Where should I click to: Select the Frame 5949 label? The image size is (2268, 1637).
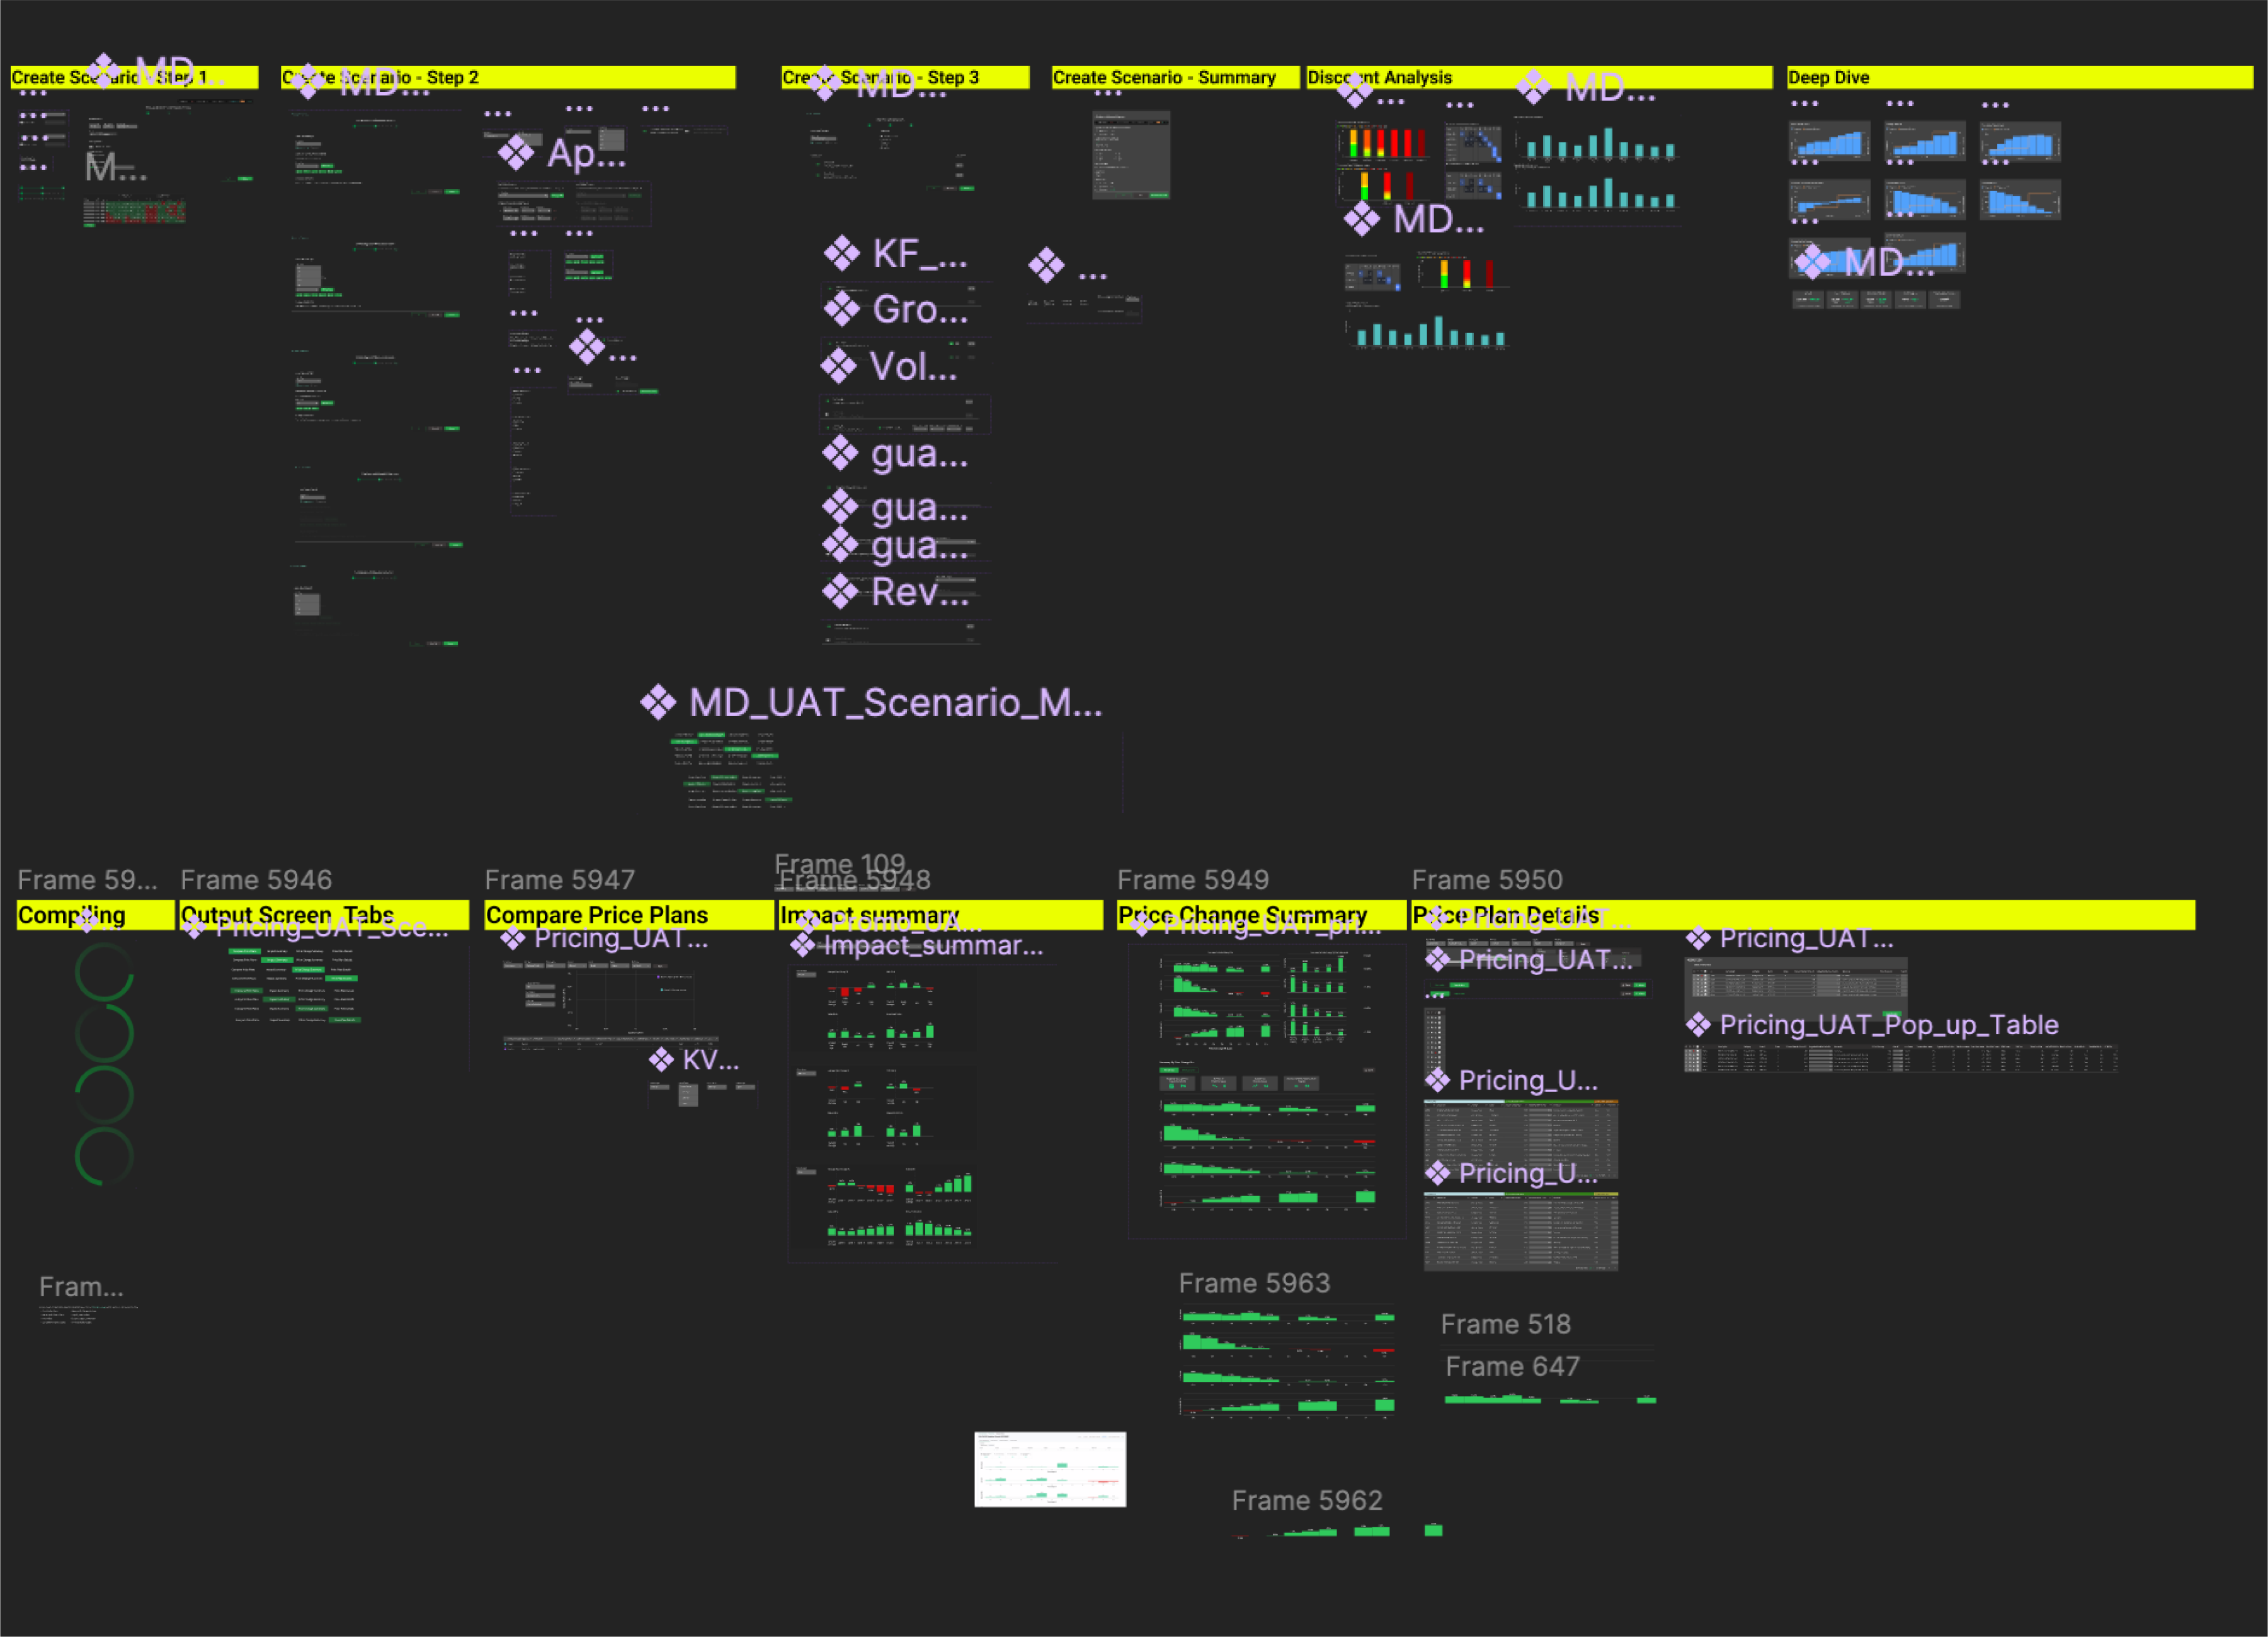click(x=1193, y=880)
